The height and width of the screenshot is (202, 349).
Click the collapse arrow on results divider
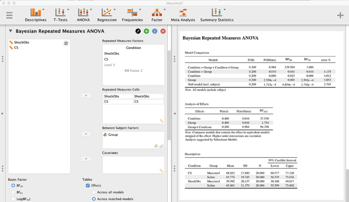pyautogui.click(x=174, y=113)
